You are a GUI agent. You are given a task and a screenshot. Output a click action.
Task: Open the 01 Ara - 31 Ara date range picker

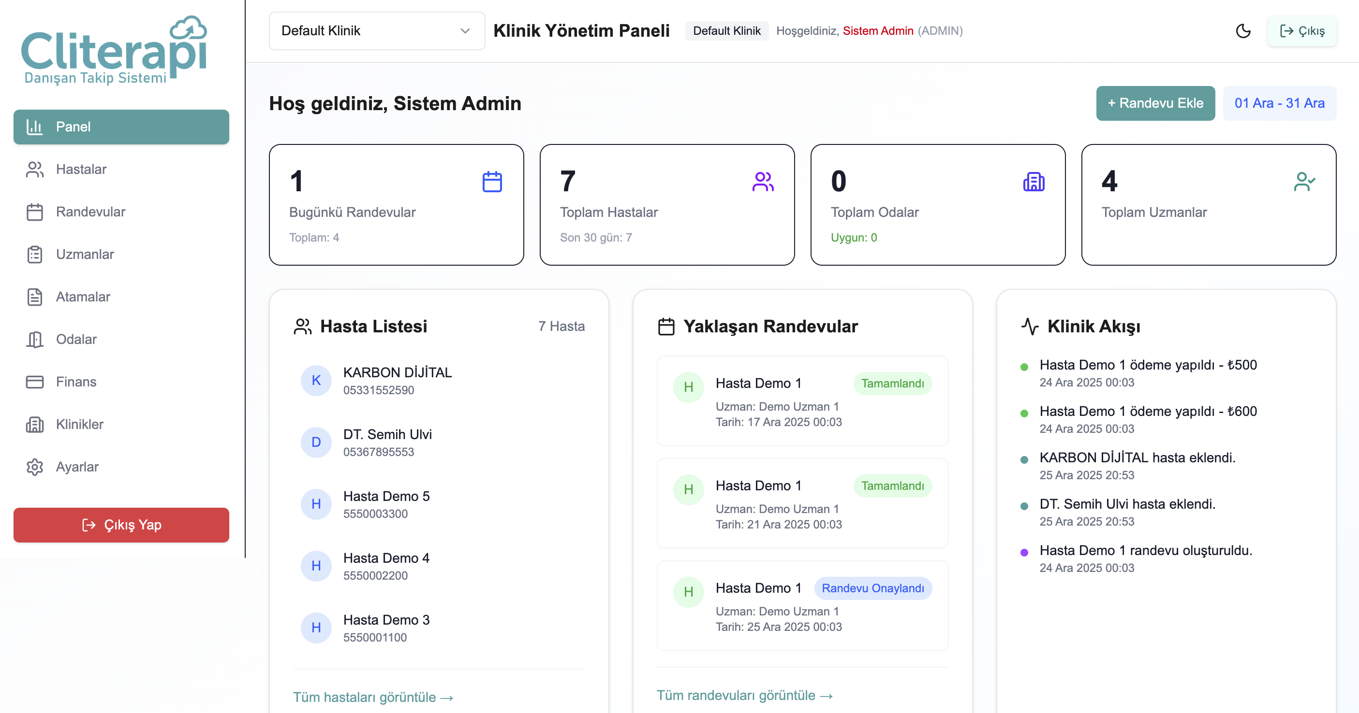pos(1279,103)
